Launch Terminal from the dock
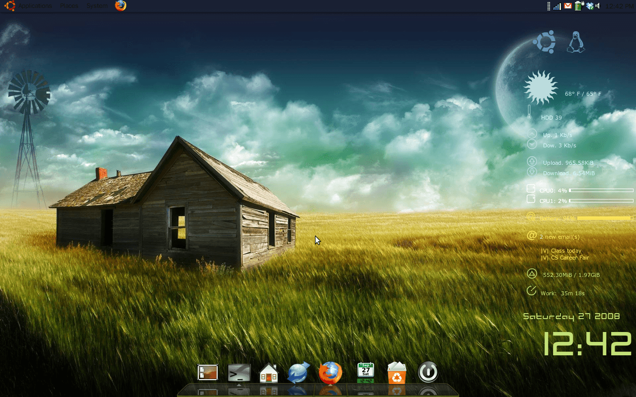This screenshot has width=636, height=397. point(239,373)
